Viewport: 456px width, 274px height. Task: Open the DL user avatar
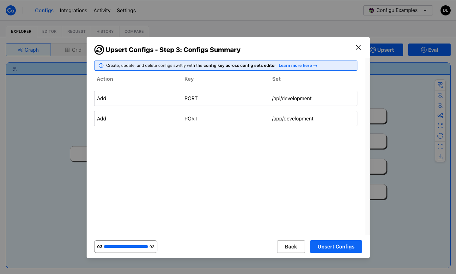click(446, 10)
